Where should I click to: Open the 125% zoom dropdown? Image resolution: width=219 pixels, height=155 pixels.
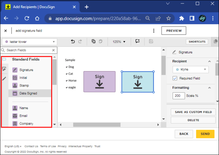(x=119, y=42)
